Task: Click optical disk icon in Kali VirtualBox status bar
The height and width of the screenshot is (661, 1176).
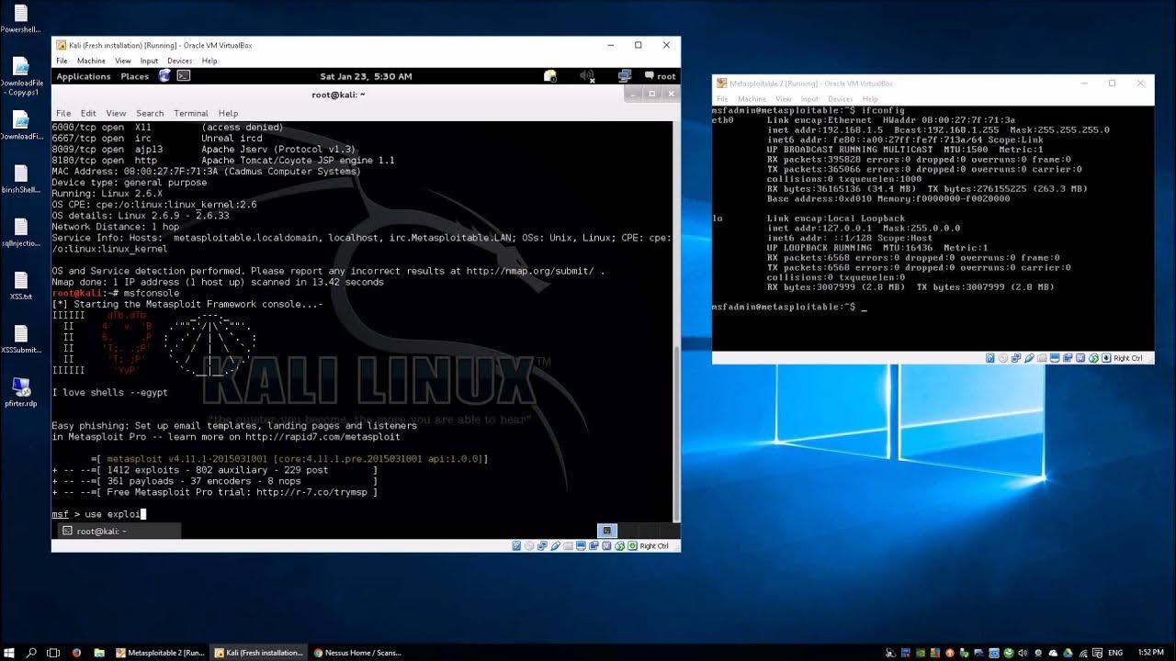Action: [x=529, y=545]
